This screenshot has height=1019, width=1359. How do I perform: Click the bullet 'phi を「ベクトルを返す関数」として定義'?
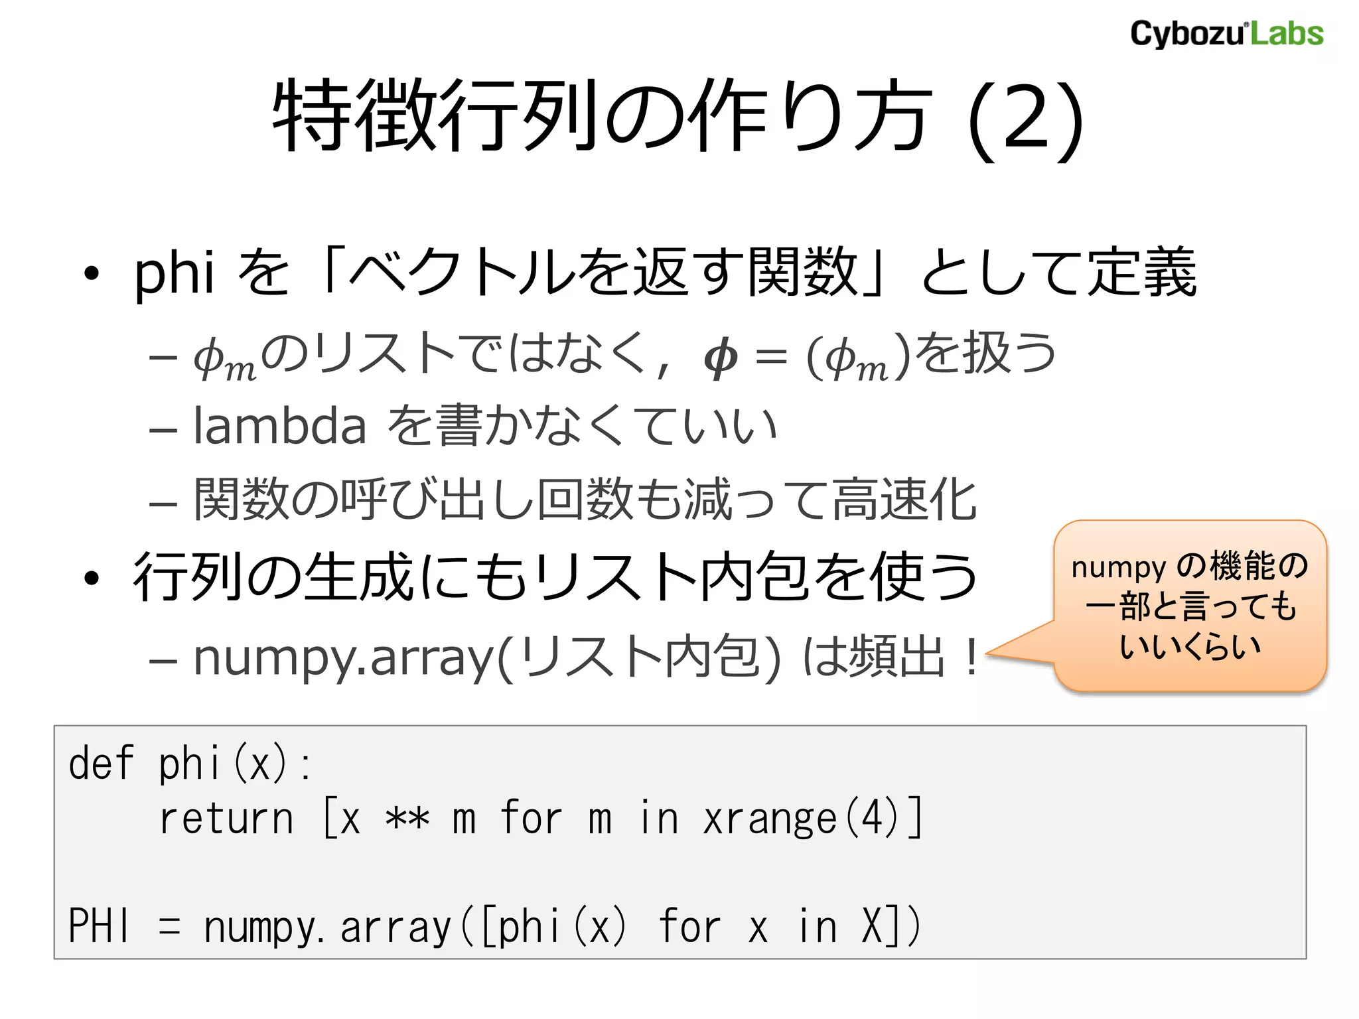665,272
